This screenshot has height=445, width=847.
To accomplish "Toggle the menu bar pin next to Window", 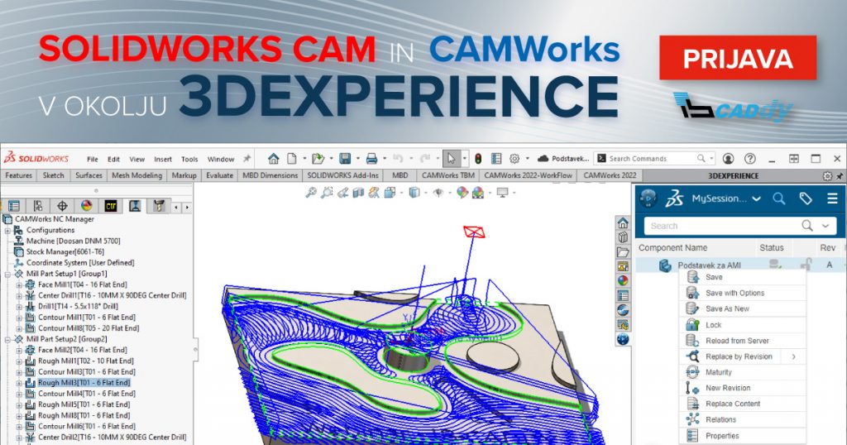I will coord(246,159).
